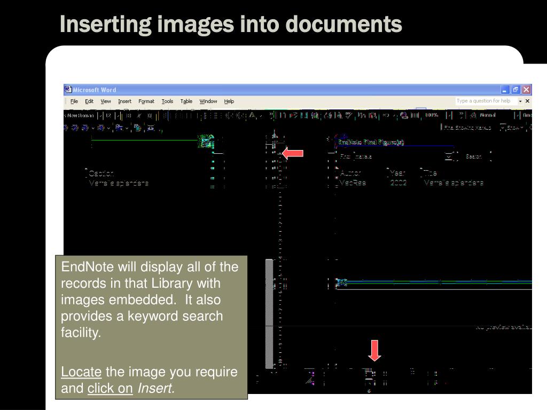Toggle underline formatting
The image size is (547, 410).
pos(150,115)
